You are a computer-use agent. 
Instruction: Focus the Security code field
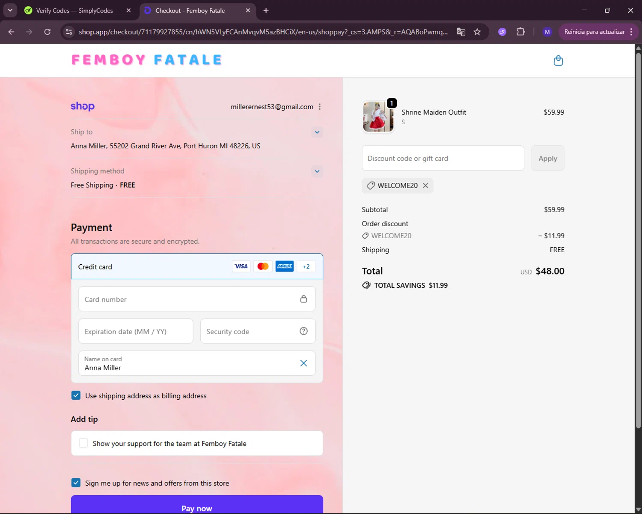tap(258, 331)
